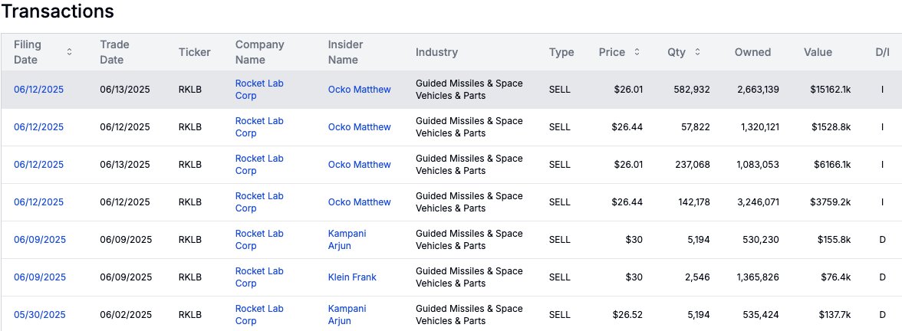Click the 582,932 quantity cell

click(692, 90)
